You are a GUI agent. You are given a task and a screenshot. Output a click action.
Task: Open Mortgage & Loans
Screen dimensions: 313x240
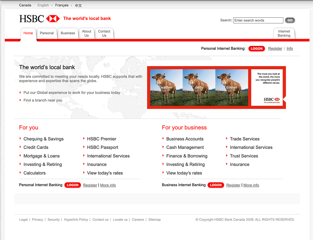tap(41, 156)
